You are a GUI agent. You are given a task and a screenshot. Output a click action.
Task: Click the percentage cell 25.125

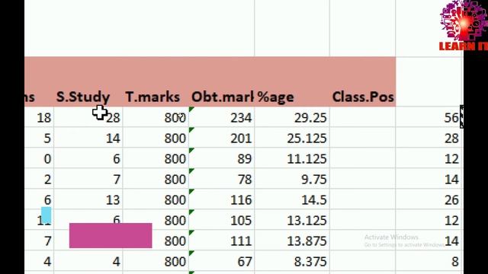coord(292,138)
